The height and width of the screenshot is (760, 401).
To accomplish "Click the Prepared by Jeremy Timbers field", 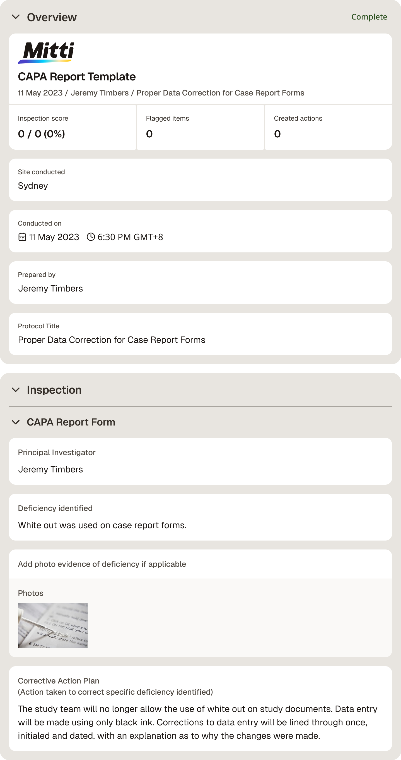I will click(x=200, y=283).
